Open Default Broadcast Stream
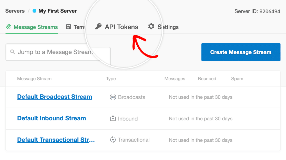286x160 pixels. tap(55, 97)
